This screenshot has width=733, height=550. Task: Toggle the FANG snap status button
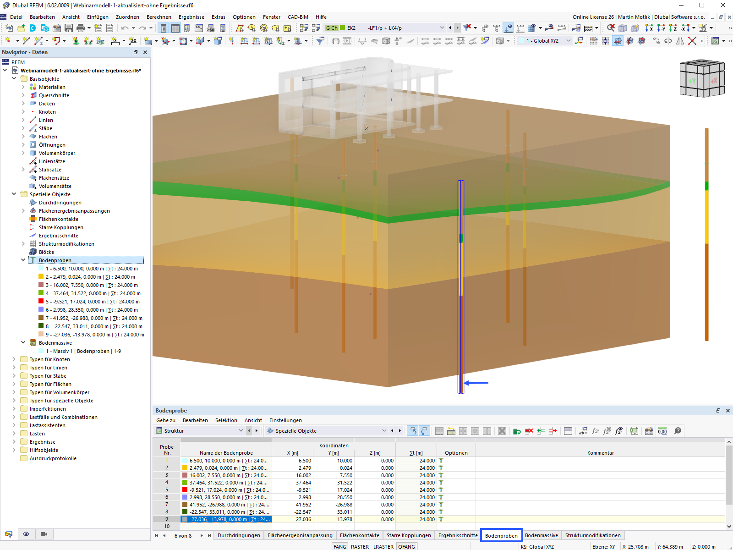339,547
